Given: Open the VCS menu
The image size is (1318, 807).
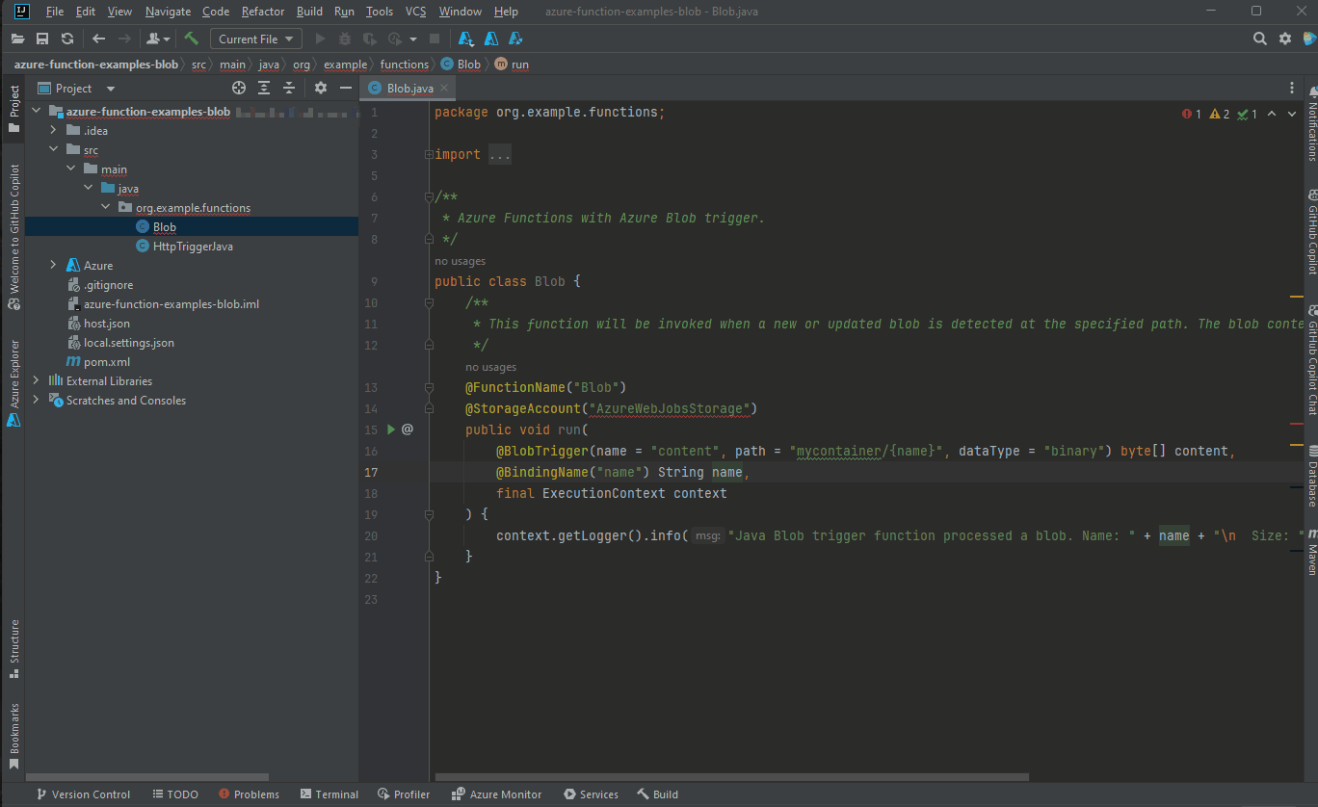Looking at the screenshot, I should tap(415, 12).
